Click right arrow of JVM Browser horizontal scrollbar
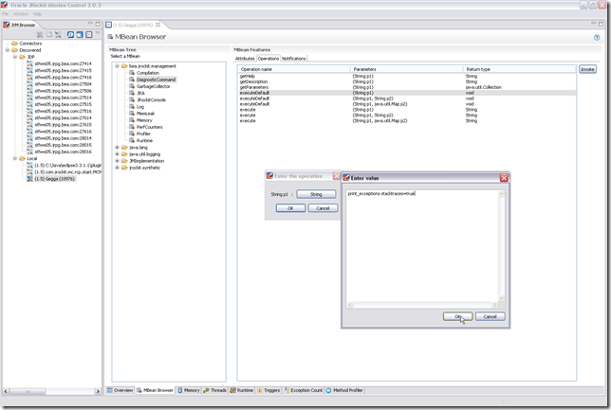 pos(98,391)
